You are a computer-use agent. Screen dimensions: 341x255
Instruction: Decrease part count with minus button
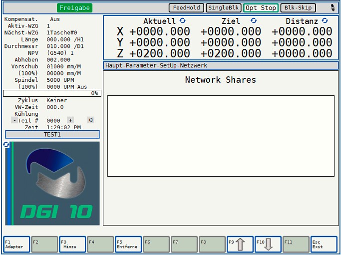(x=14, y=120)
